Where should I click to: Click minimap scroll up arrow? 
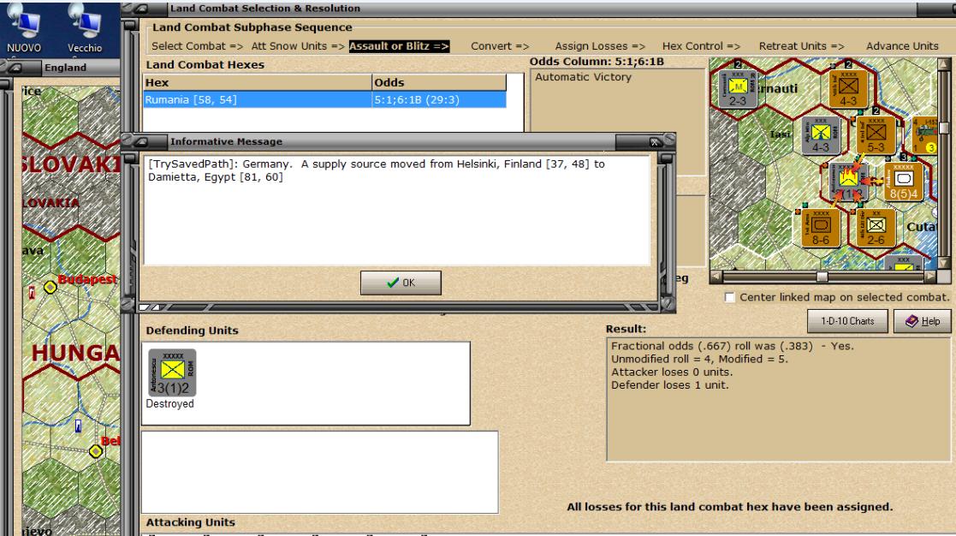(944, 64)
